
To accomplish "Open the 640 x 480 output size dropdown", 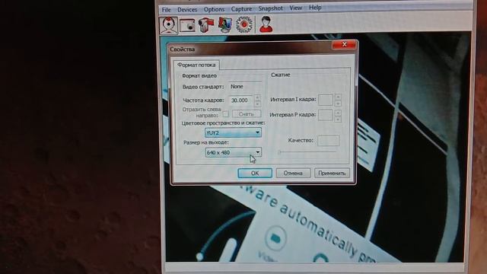I will click(x=233, y=152).
